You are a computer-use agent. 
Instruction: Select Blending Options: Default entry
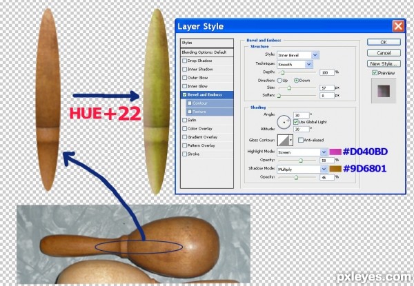tap(207, 52)
